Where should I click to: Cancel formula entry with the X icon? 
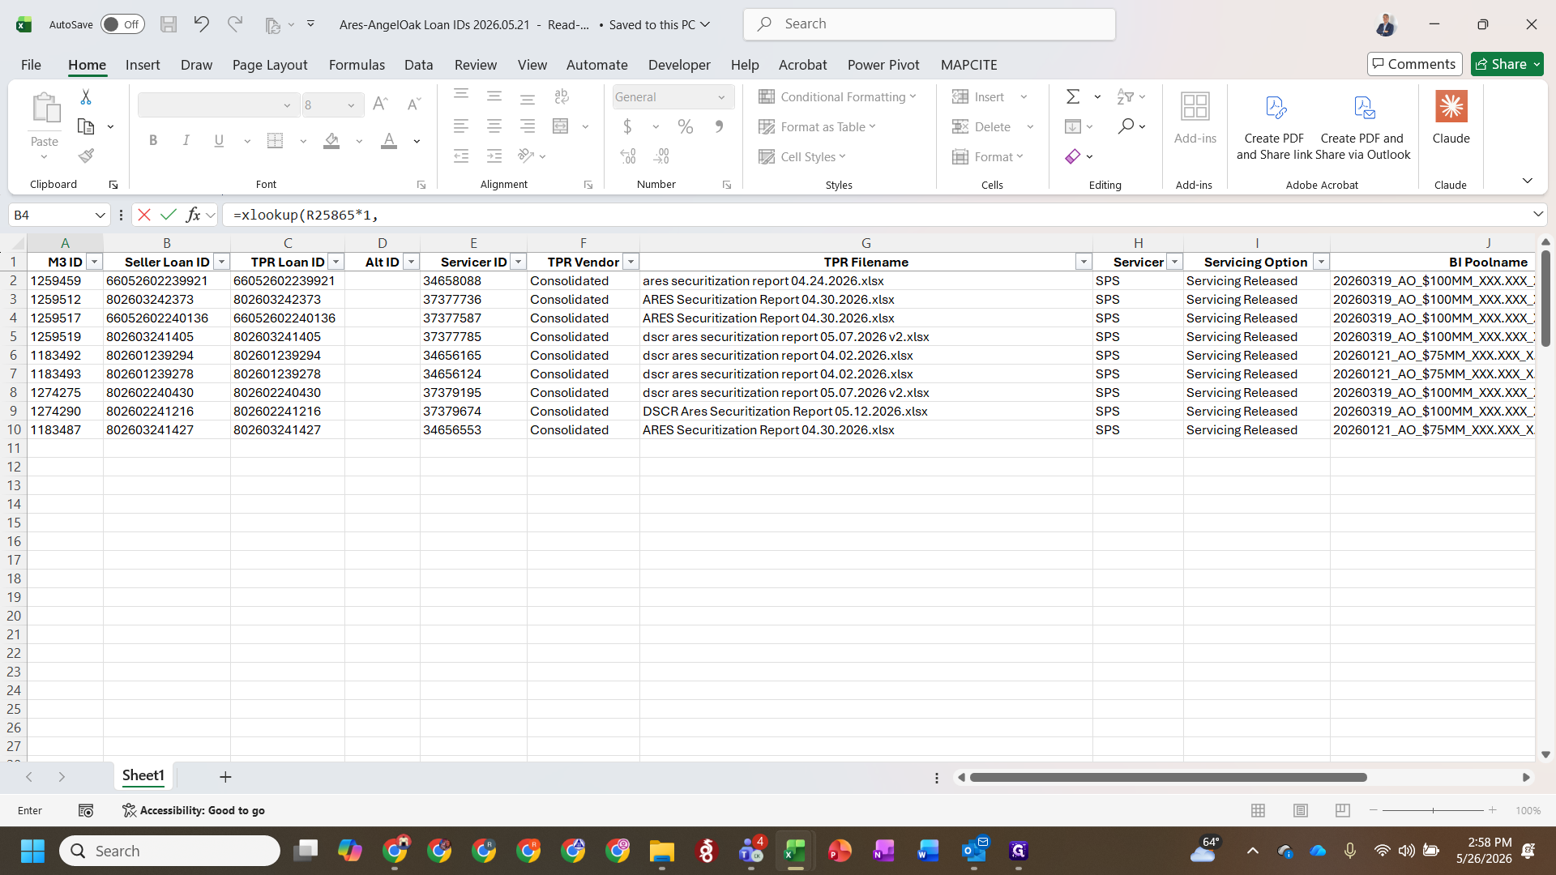[x=144, y=215]
